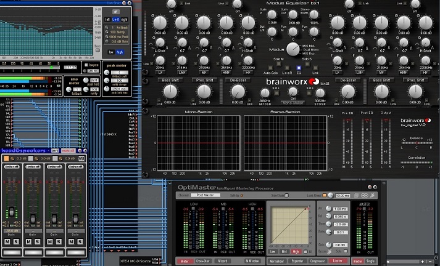The height and width of the screenshot is (266, 440).
Task: Toggle the Boost checkbox in the analyzer
Action: (x=98, y=50)
